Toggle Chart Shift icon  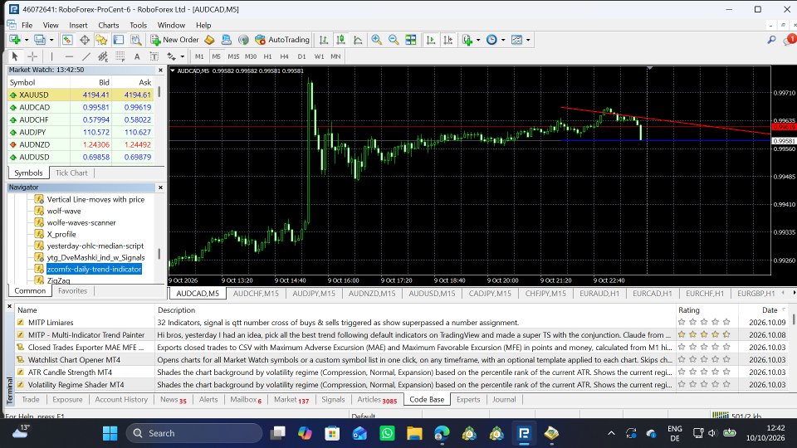pos(447,40)
